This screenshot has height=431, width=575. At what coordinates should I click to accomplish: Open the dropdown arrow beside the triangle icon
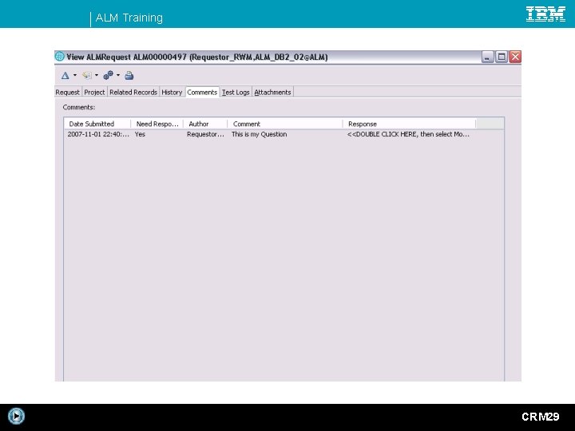(75, 76)
